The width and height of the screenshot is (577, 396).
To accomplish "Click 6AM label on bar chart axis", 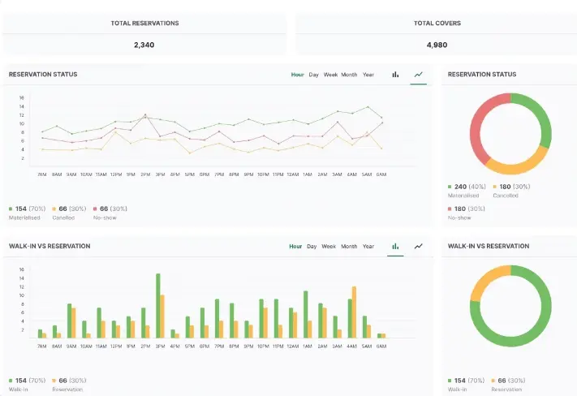I will pos(381,346).
